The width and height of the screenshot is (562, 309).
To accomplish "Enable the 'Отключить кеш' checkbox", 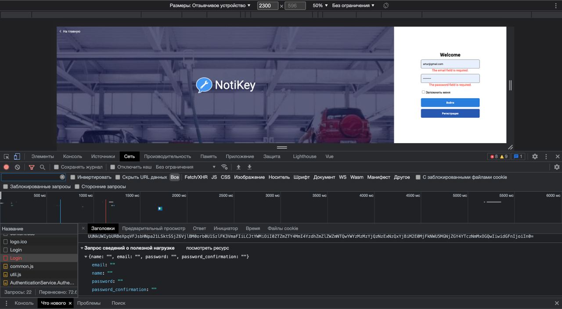I will 112,167.
